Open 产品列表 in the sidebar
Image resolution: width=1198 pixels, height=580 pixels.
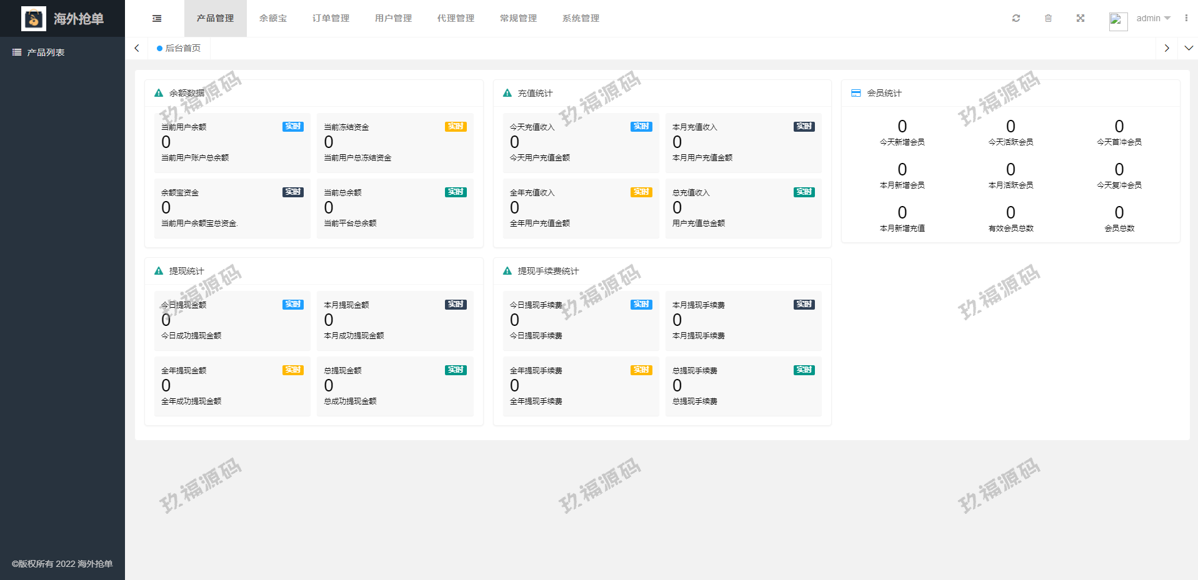(x=46, y=52)
